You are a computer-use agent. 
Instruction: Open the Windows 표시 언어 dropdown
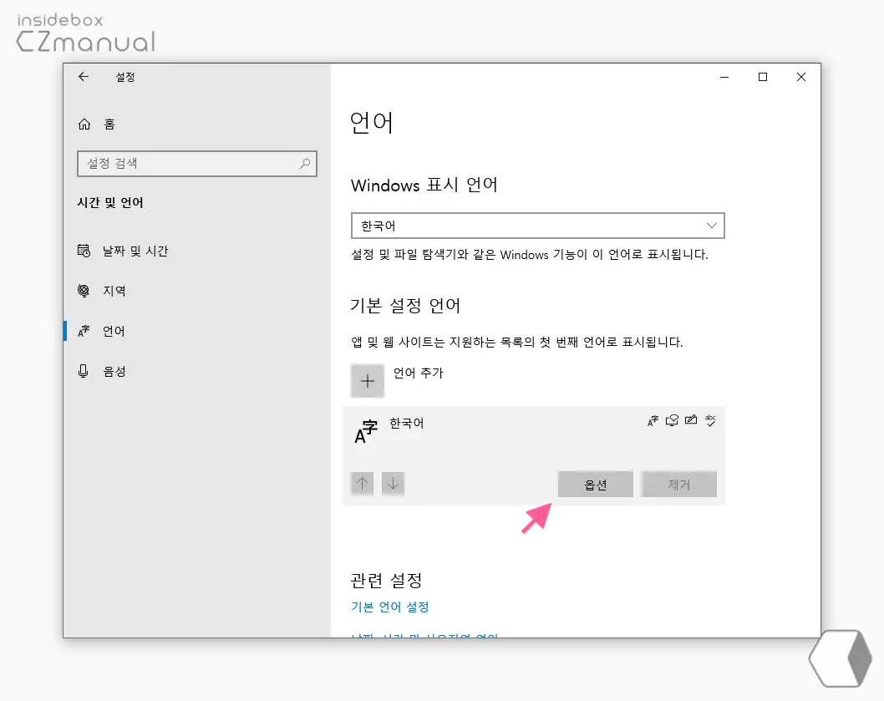tap(537, 226)
